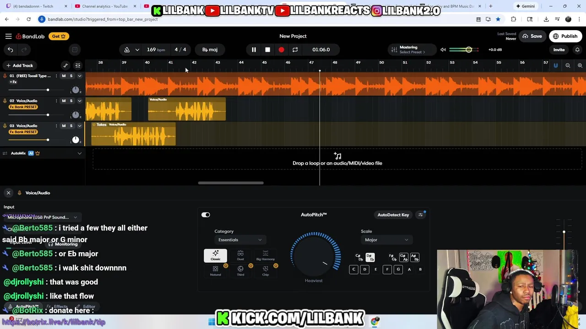Image resolution: width=586 pixels, height=329 pixels.
Task: Publish the project
Action: (x=565, y=36)
